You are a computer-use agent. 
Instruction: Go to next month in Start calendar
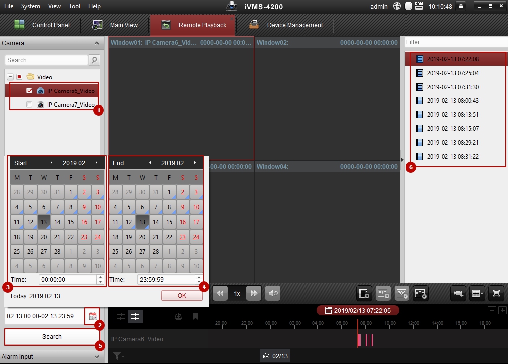point(96,163)
